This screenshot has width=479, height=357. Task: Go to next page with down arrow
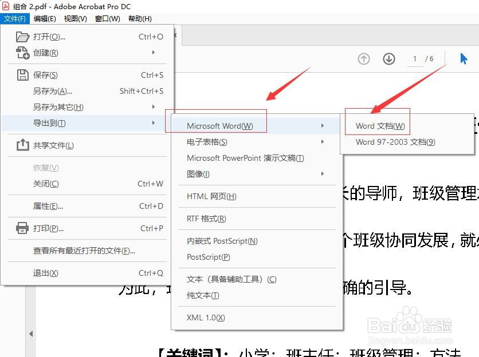coord(389,58)
